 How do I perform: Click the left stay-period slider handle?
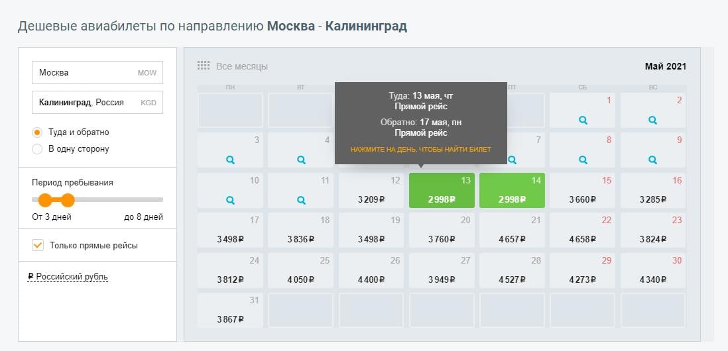pos(45,200)
